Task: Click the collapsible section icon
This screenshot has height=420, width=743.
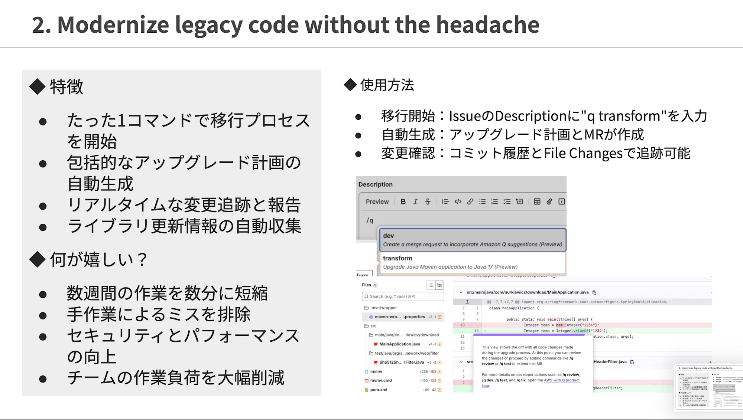Action: tap(519, 201)
